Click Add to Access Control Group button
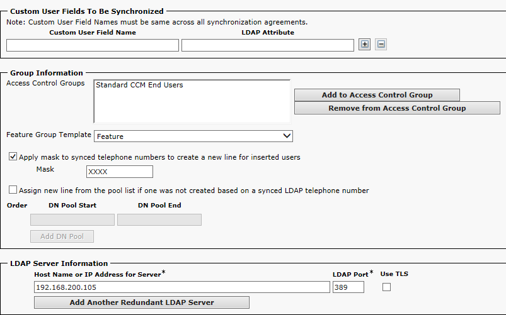 point(377,95)
